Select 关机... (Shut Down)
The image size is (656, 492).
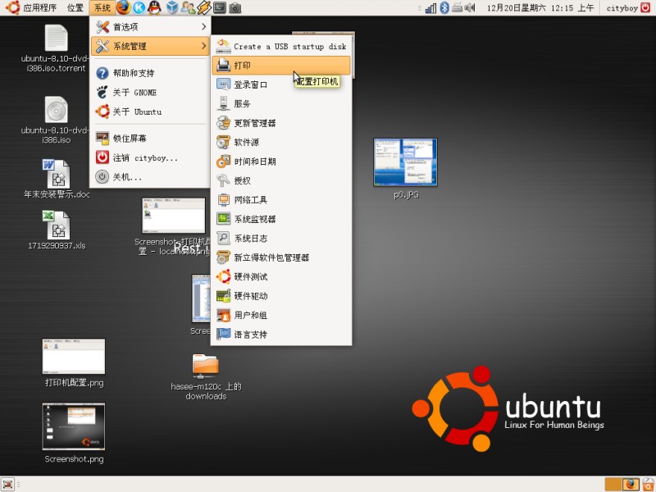click(x=150, y=177)
